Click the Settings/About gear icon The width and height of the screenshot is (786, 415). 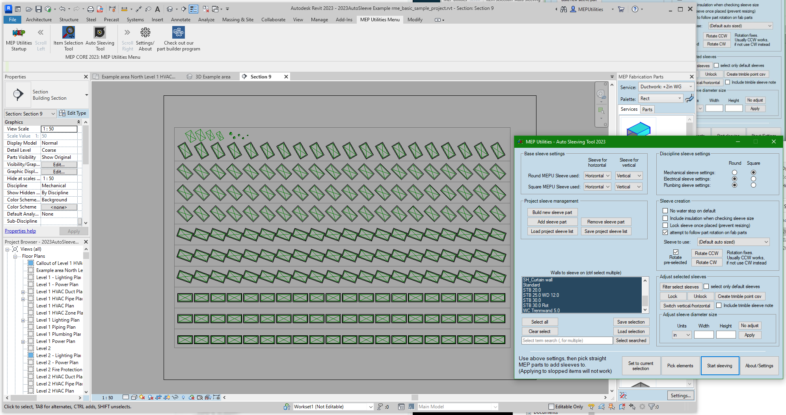(x=145, y=33)
